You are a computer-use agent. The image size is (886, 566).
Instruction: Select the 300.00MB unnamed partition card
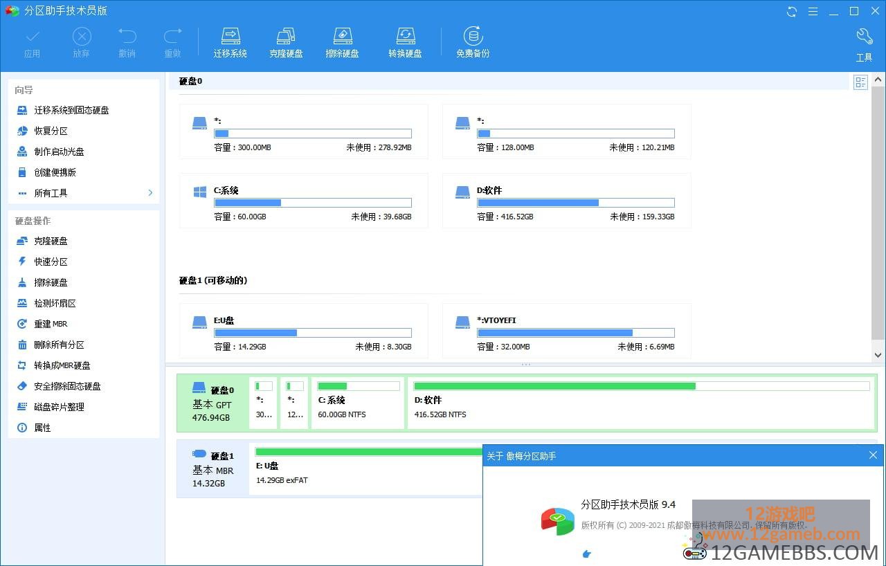303,131
